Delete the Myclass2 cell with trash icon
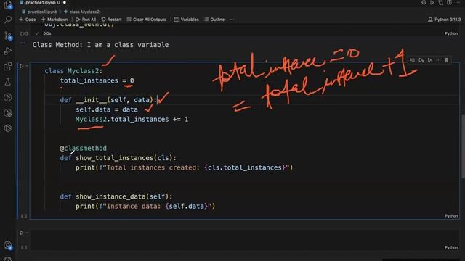 447,60
